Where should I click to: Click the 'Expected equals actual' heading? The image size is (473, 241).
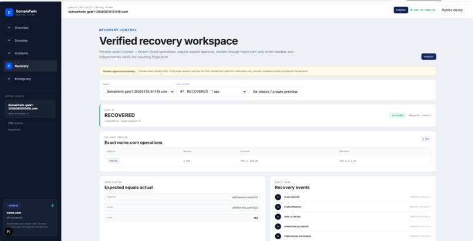[x=129, y=188]
